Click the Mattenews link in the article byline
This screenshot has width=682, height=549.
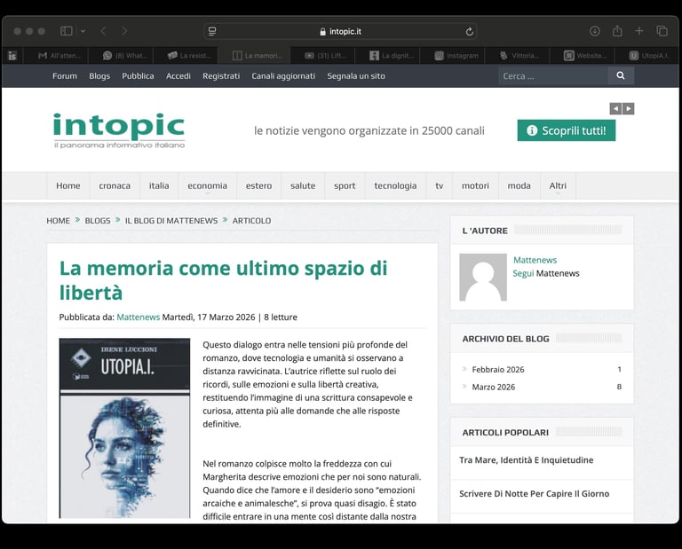tap(139, 317)
